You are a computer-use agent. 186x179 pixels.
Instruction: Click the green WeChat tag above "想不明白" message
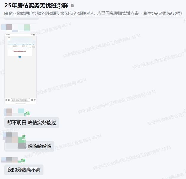(28, 113)
